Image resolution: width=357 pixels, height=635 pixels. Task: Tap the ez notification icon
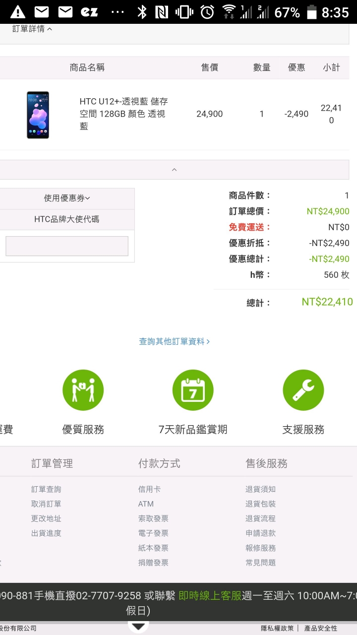click(89, 12)
